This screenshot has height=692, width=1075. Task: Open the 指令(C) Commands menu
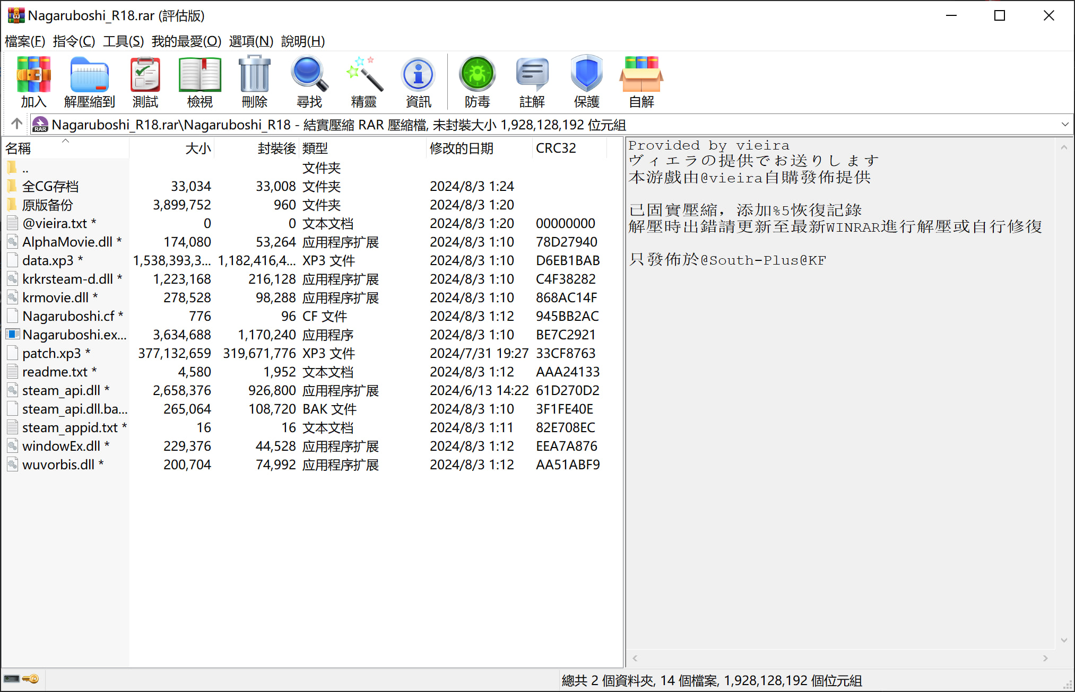(x=74, y=41)
